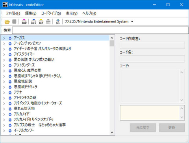This screenshot has height=143, width=189.
Task: Select アイスクライマー in the game list
Action: [24, 54]
